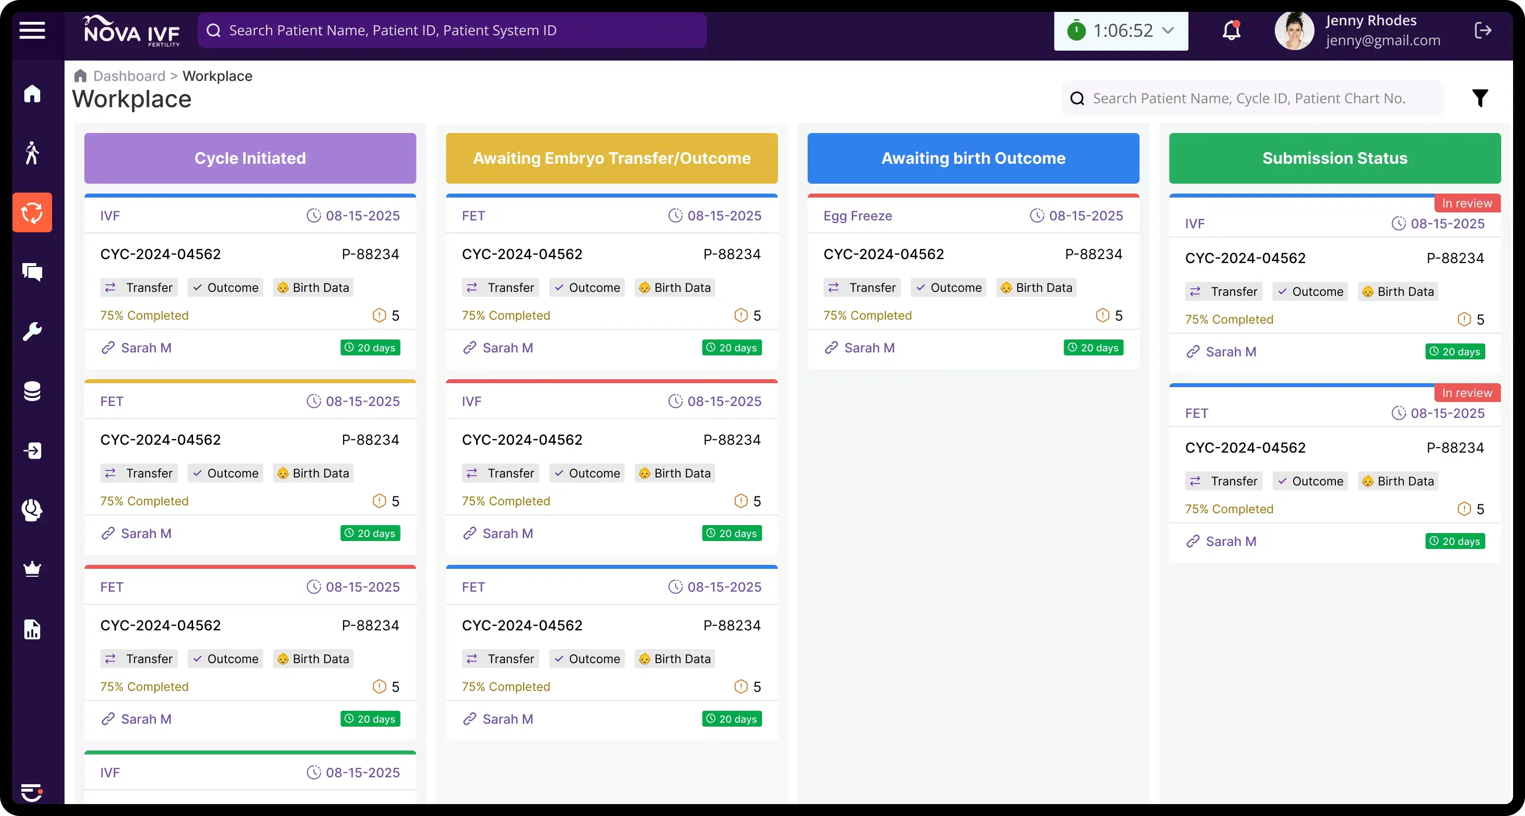This screenshot has height=816, width=1525.
Task: Click the notification bell icon
Action: [x=1231, y=30]
